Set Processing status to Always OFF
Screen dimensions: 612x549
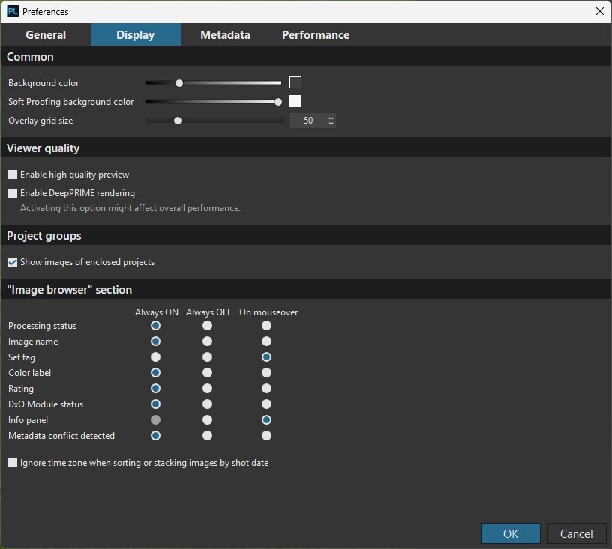(207, 326)
